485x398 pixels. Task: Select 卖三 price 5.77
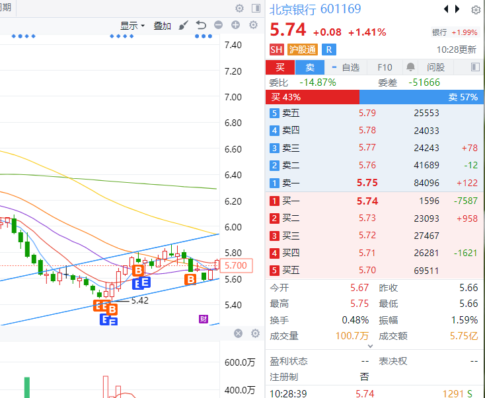click(367, 147)
